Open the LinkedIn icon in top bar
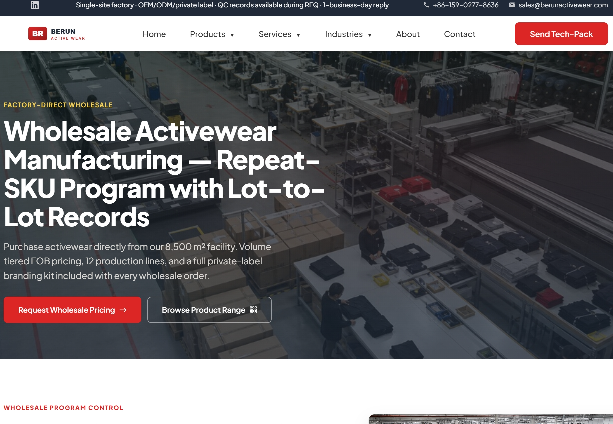 35,5
